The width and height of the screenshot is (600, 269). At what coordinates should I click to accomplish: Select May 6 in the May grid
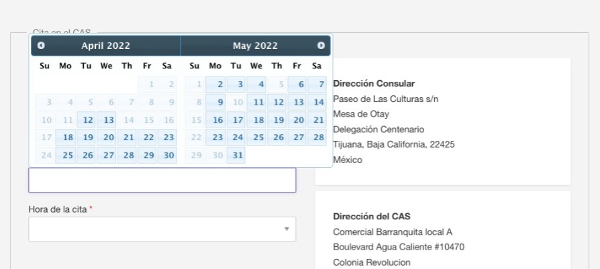(297, 85)
